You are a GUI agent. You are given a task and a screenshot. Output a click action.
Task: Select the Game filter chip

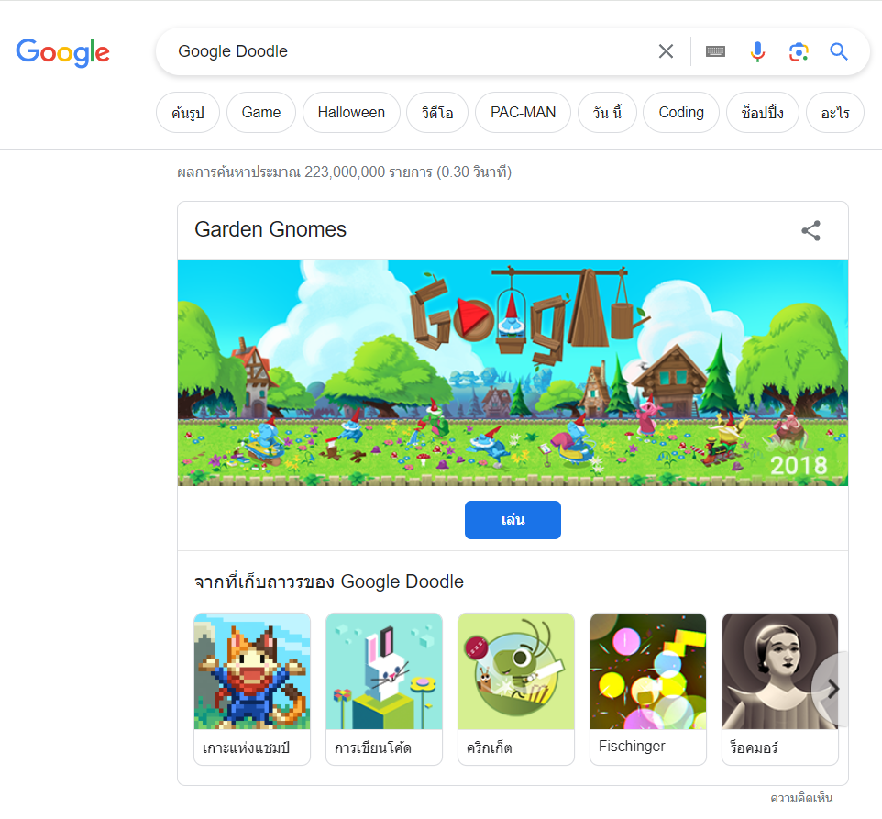coord(261,113)
